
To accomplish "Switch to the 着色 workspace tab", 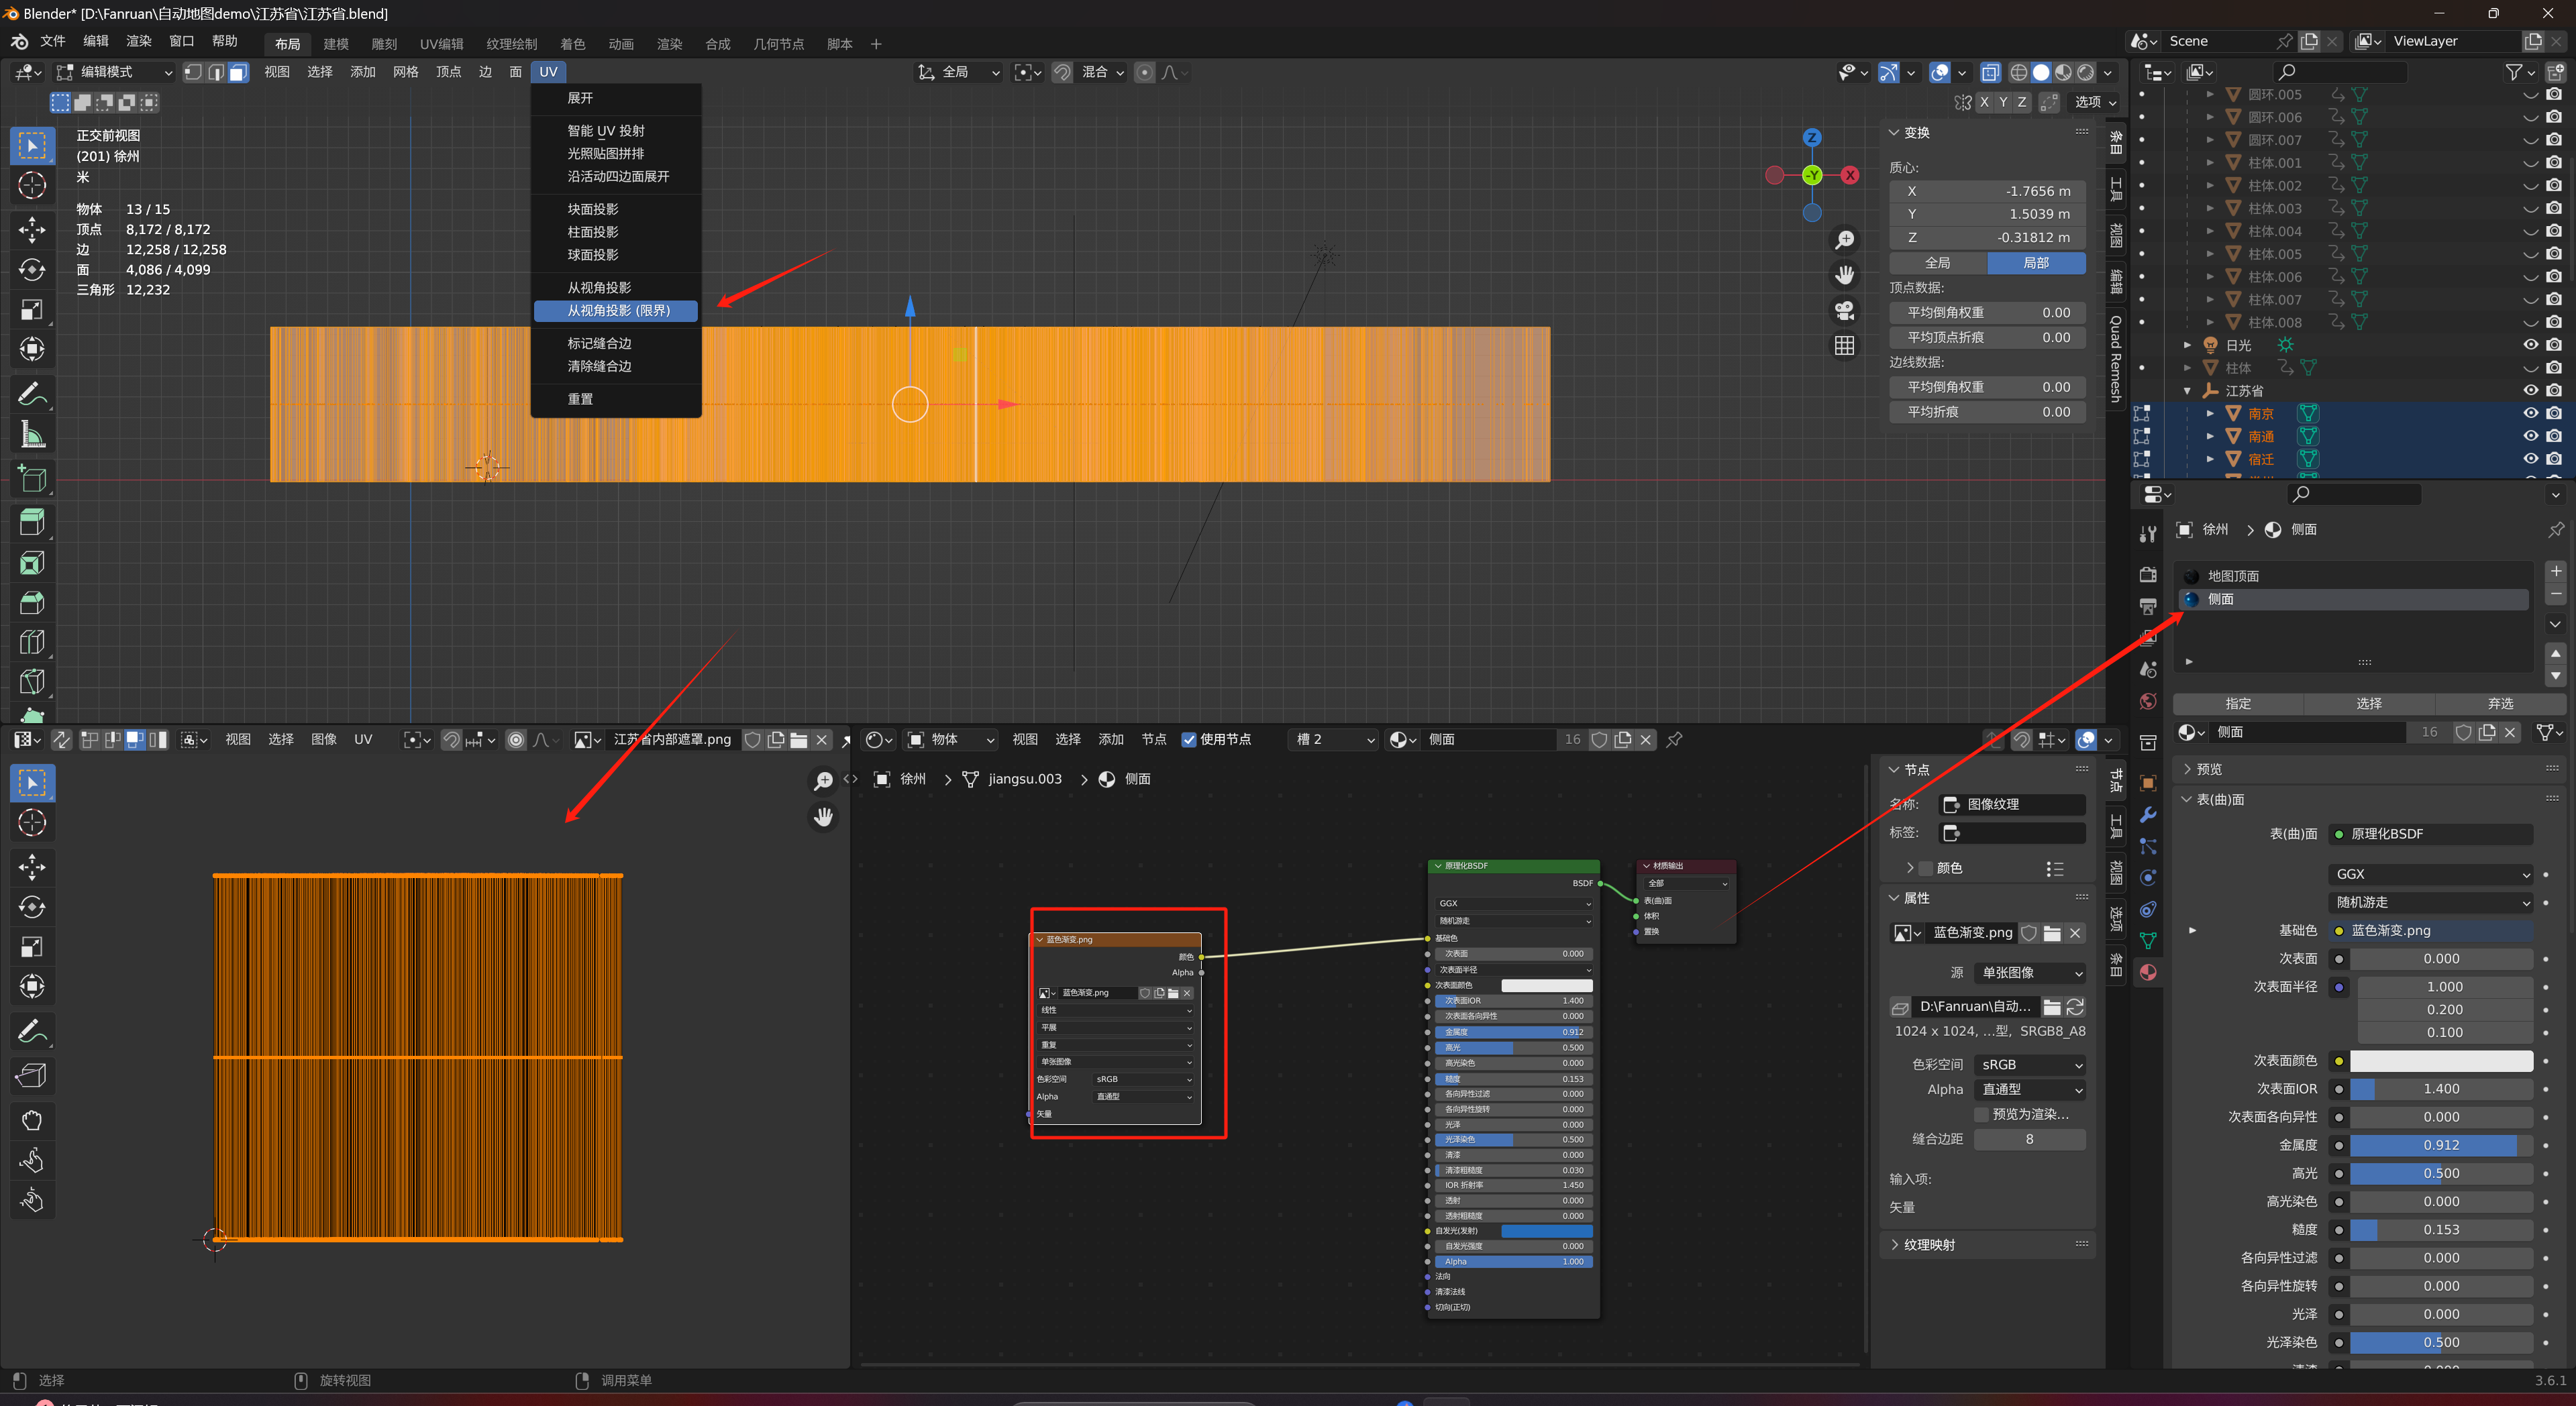I will pyautogui.click(x=573, y=44).
